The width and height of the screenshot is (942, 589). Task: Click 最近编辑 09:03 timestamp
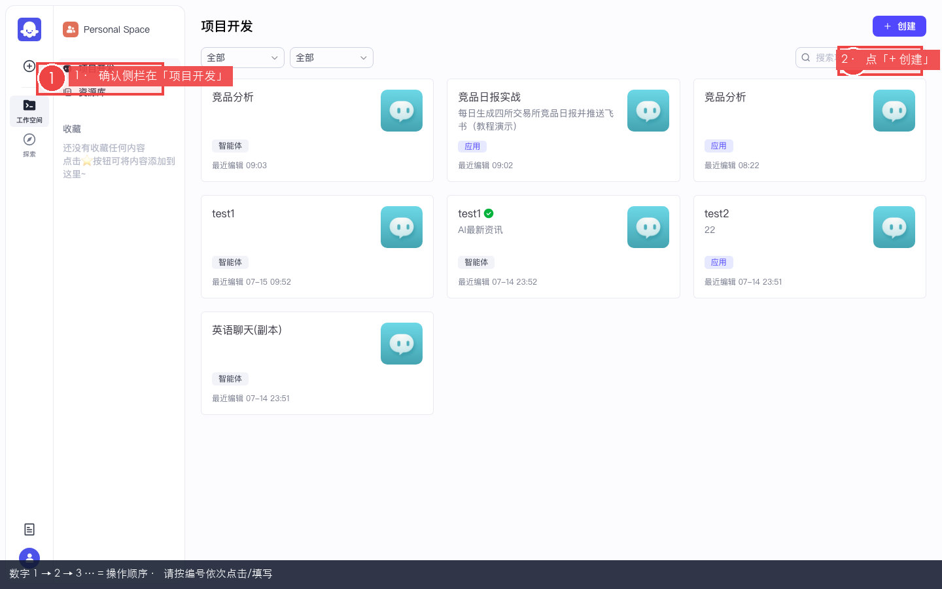click(239, 166)
